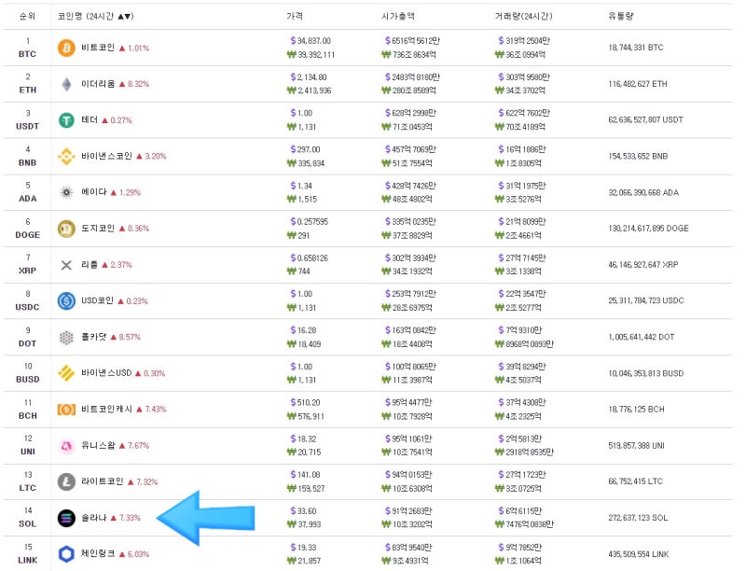Viewport: 746px width, 571px height.
Task: Open the 솔라나 coin link
Action: click(94, 518)
